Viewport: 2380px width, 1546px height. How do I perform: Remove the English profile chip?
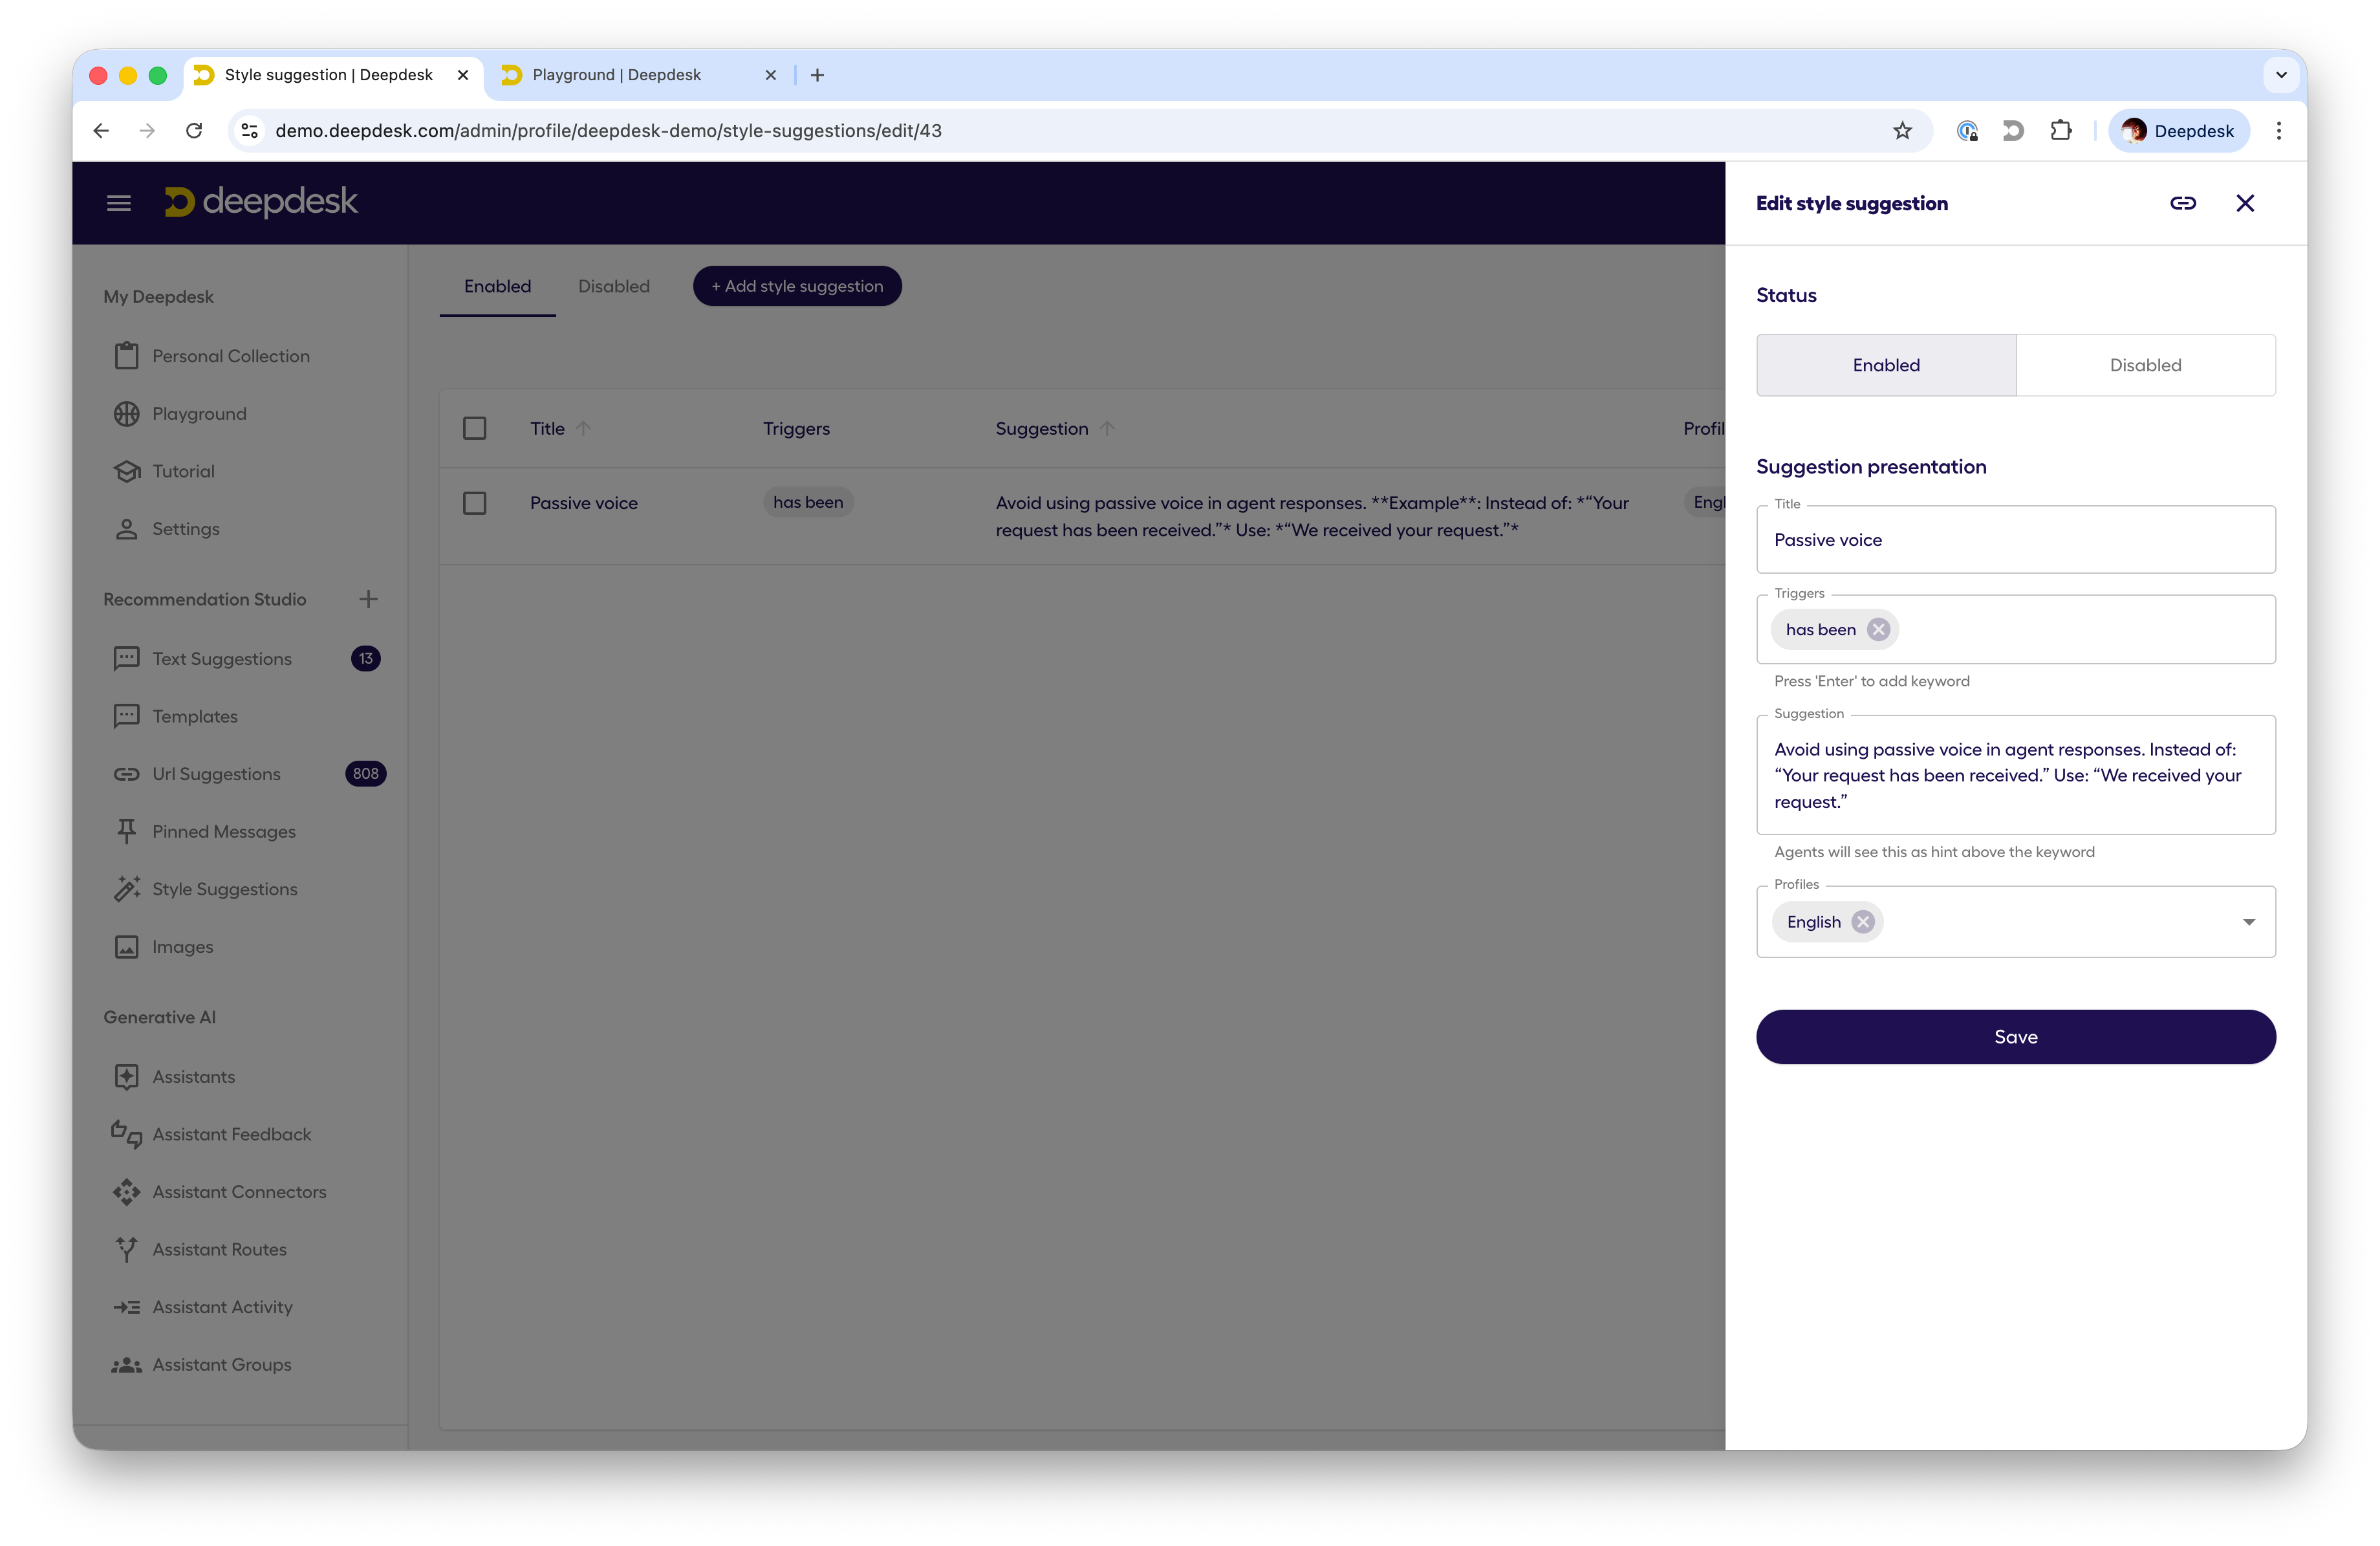pyautogui.click(x=1862, y=922)
